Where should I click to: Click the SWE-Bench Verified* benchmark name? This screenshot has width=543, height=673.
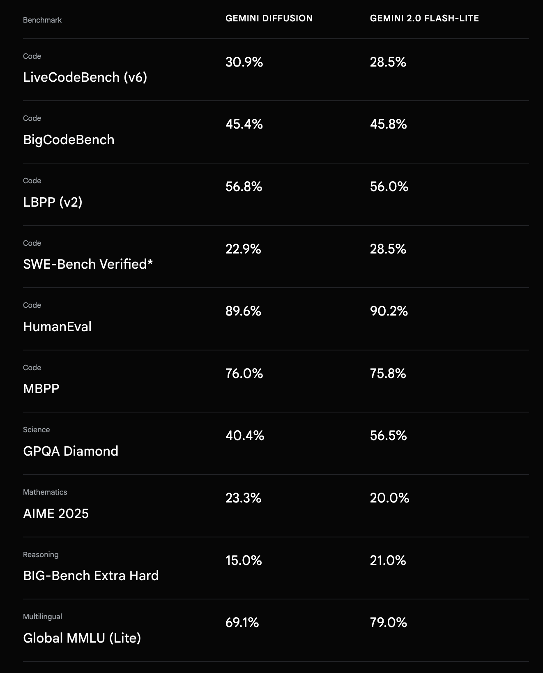(x=88, y=264)
